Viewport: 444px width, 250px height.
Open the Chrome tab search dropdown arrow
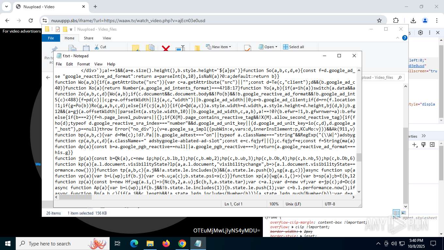[6, 7]
